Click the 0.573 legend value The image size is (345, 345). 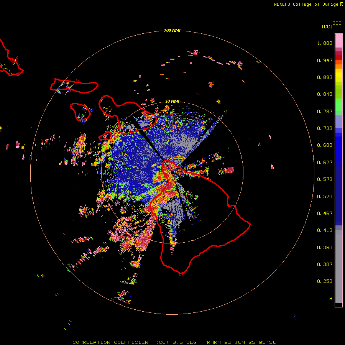(325, 179)
